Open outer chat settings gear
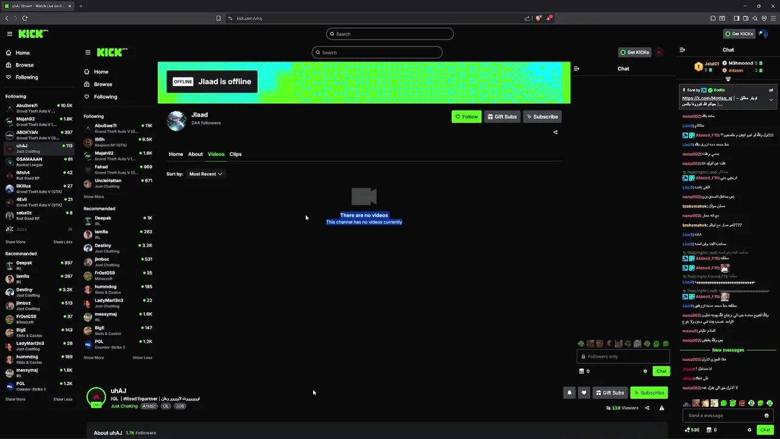The image size is (780, 439). click(750, 430)
